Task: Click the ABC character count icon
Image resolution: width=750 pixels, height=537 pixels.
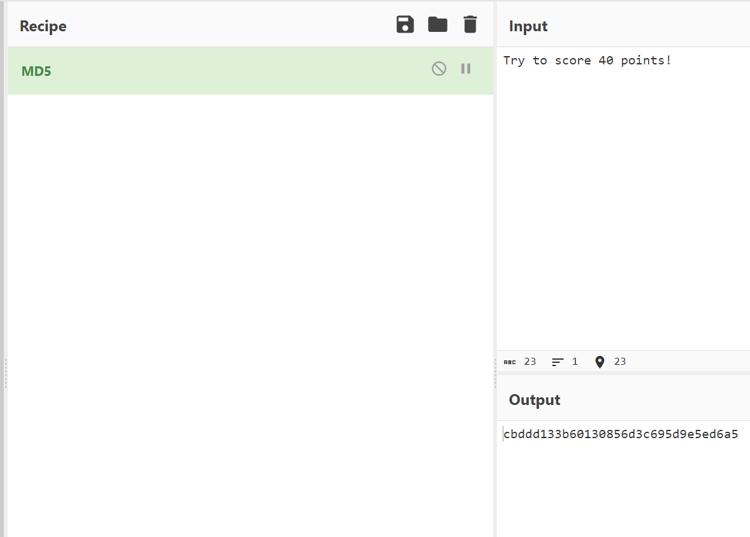Action: (510, 362)
